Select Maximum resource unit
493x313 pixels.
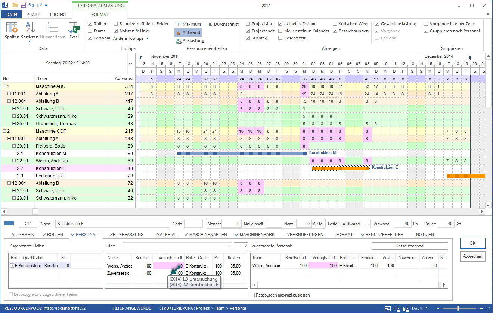tap(188, 24)
